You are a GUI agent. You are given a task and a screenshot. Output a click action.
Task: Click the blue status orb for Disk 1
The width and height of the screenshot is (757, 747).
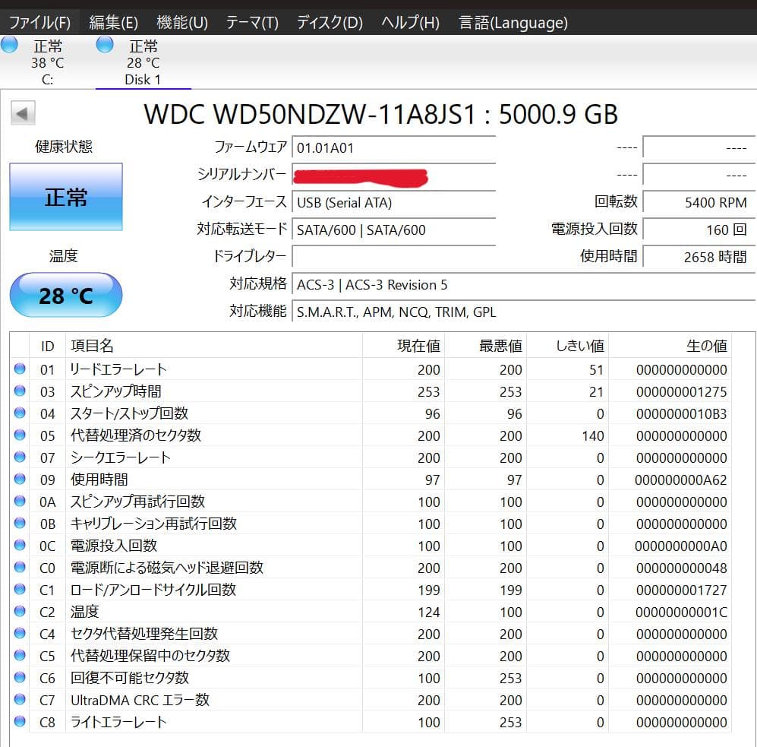pyautogui.click(x=105, y=44)
